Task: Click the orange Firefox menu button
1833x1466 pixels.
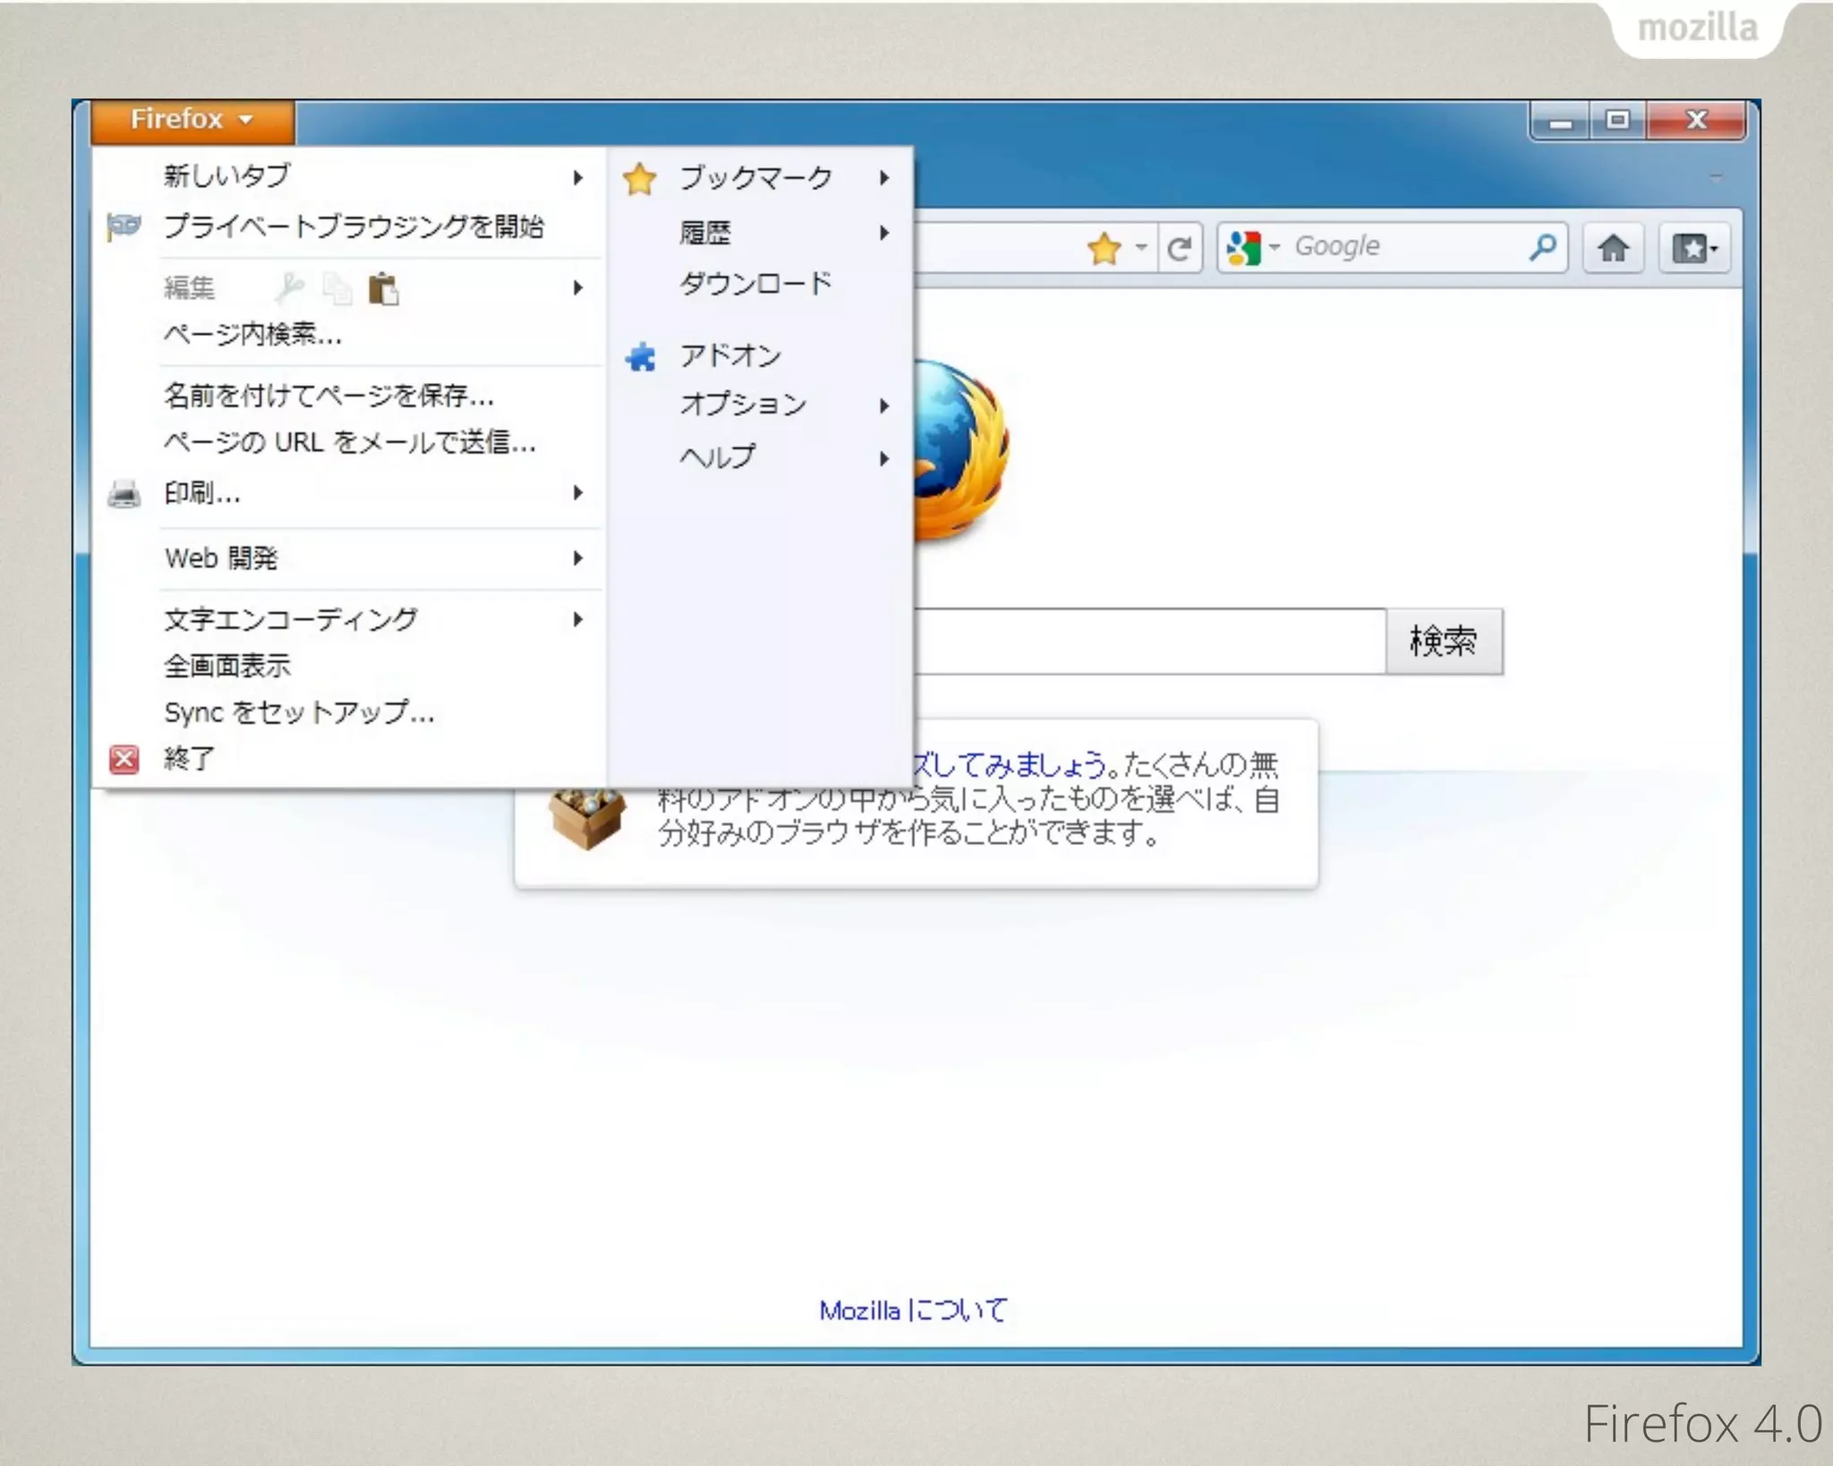Action: (x=192, y=120)
